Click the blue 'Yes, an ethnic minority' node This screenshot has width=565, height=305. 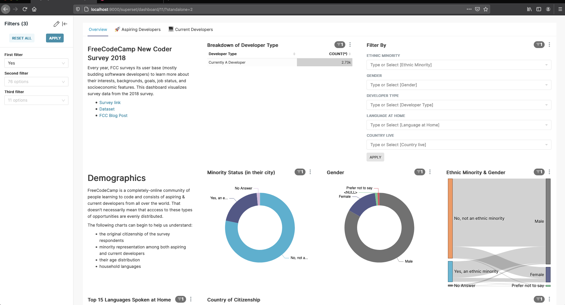pos(450,271)
